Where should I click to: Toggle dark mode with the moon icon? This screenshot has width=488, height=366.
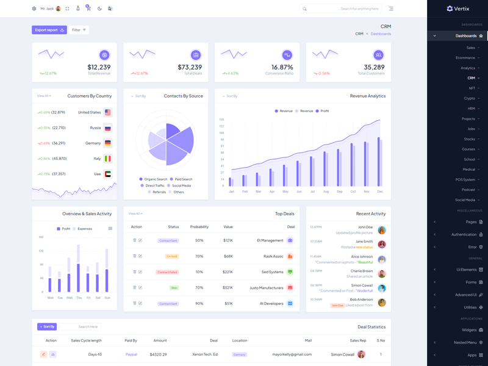click(x=99, y=9)
